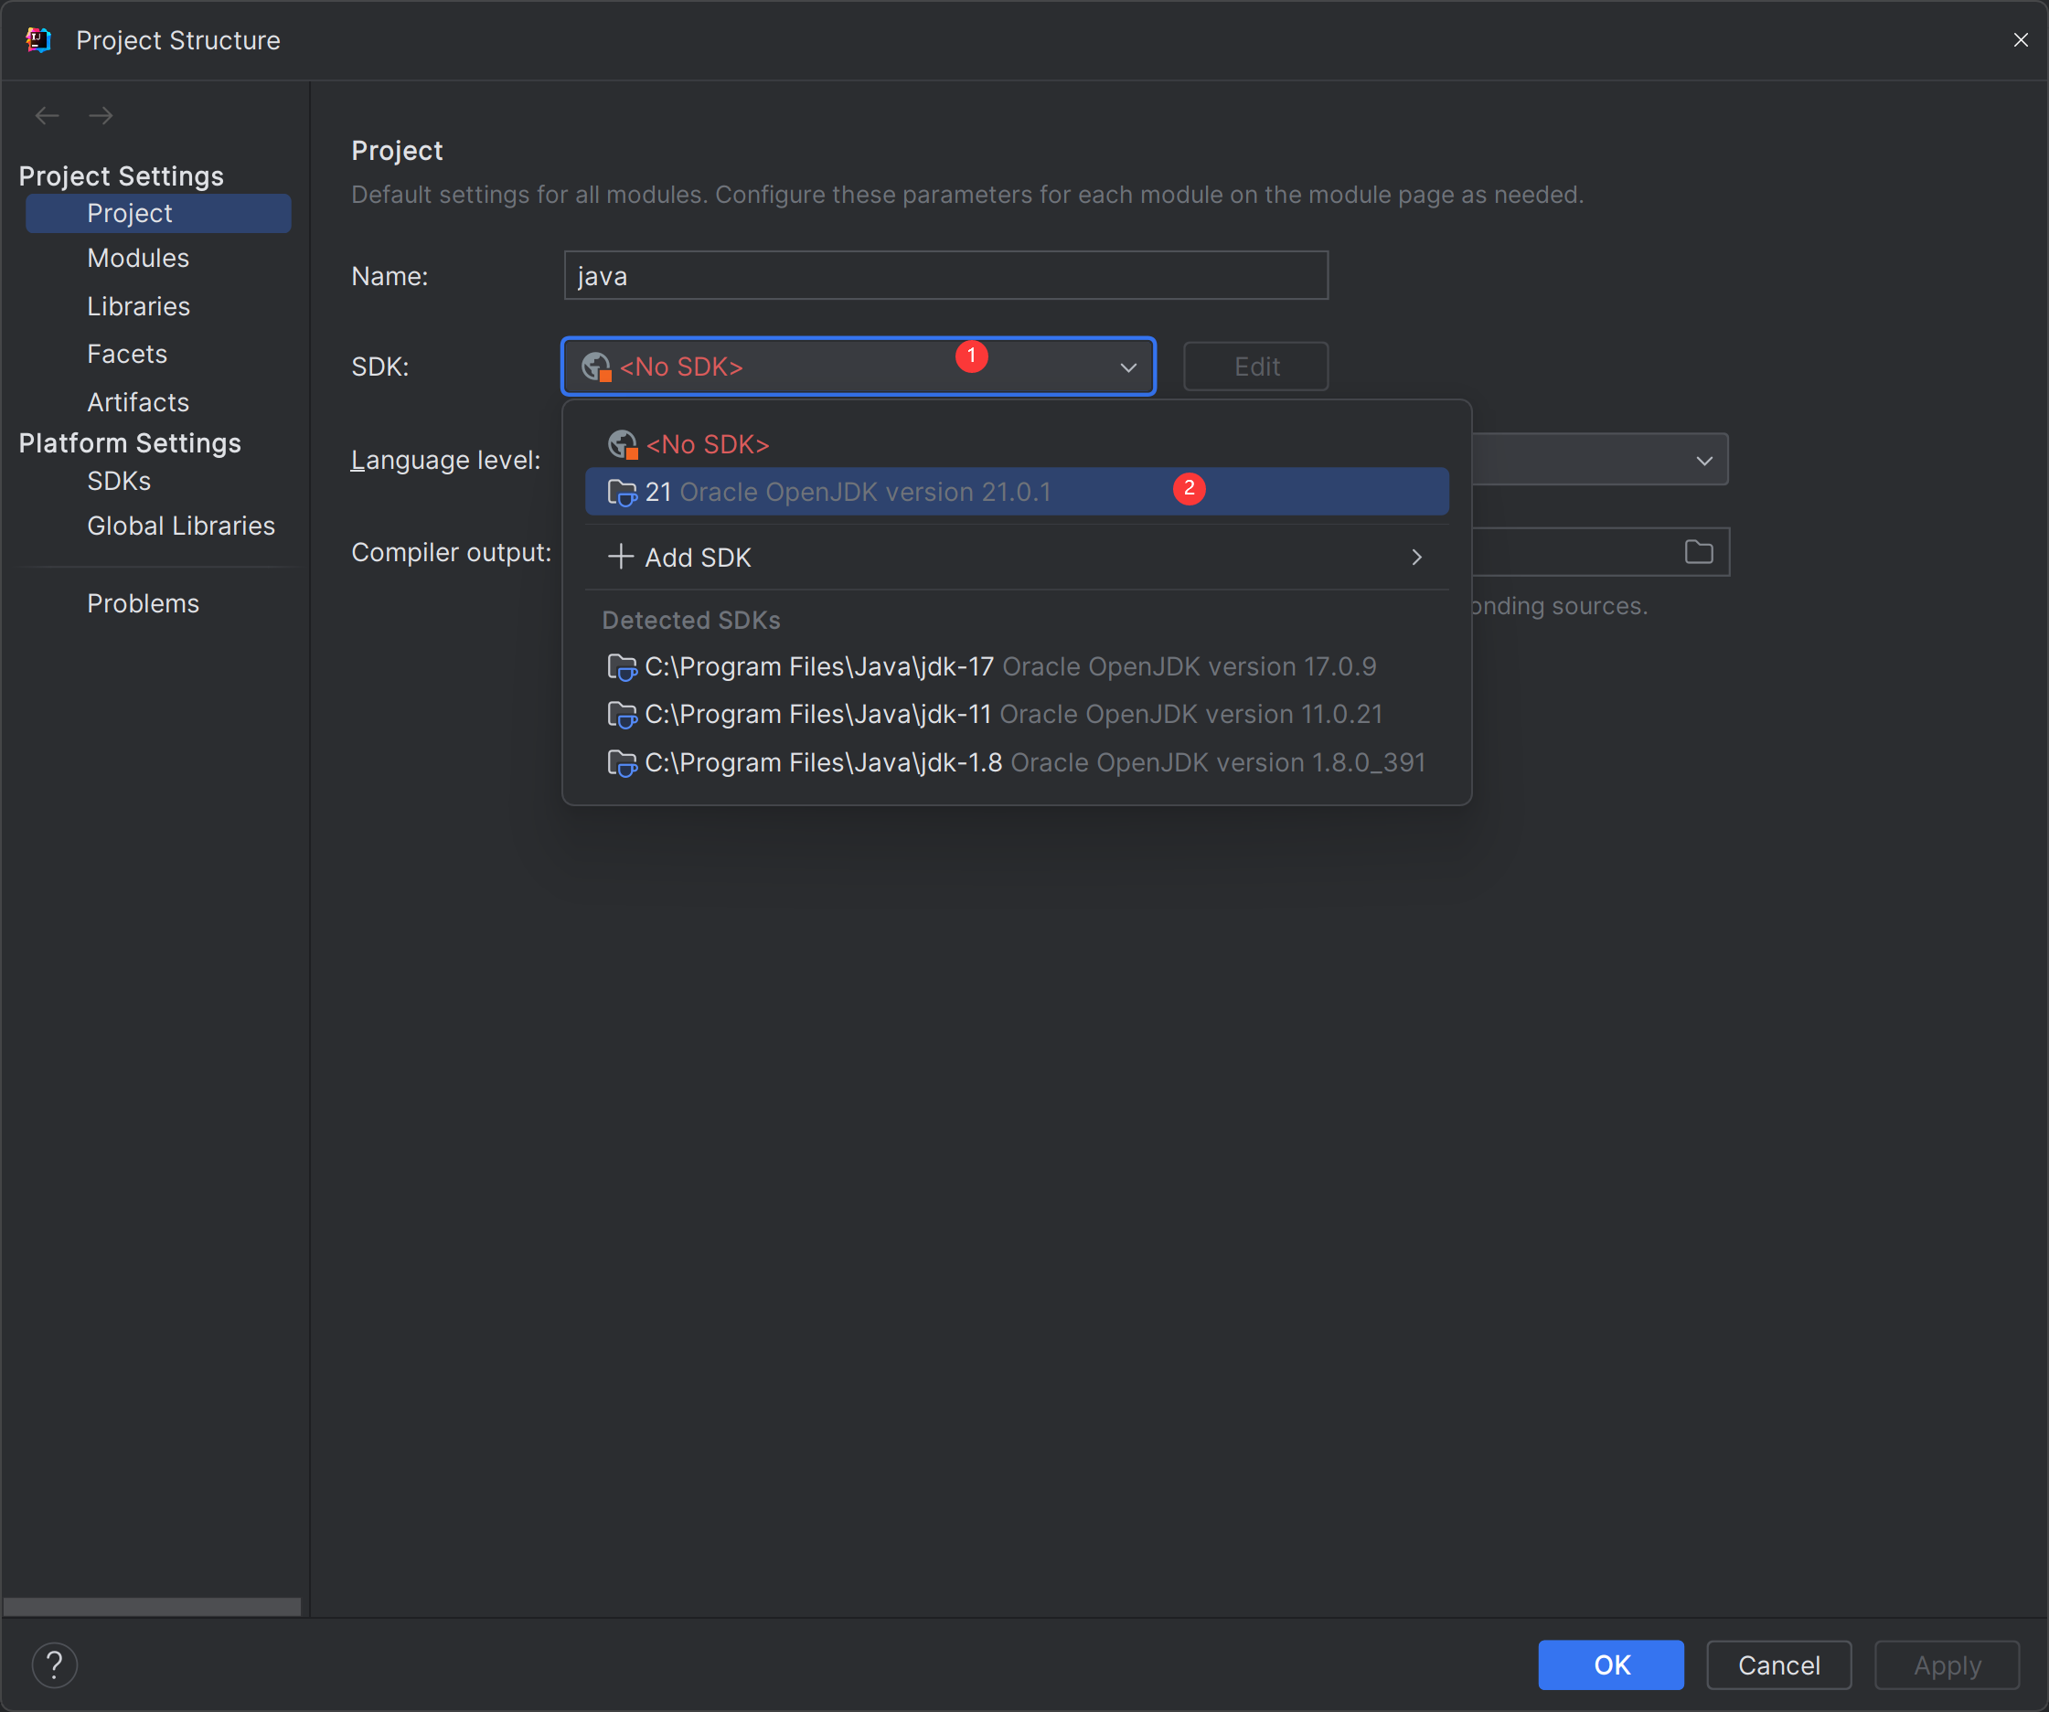Click the Detected SDKs section header
2049x1712 pixels.
(691, 621)
